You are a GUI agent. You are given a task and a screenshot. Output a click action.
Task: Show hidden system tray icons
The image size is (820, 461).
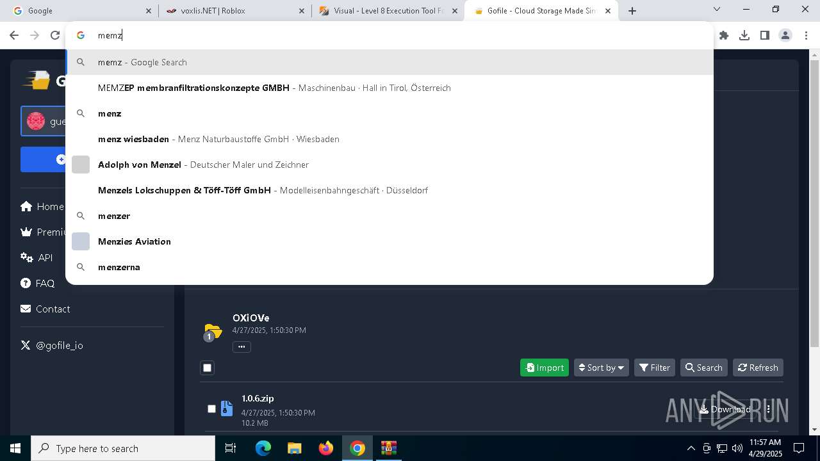click(691, 448)
